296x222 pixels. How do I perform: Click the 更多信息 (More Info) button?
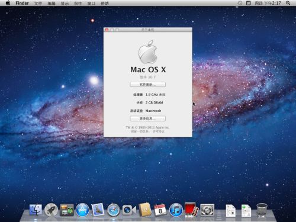tap(147, 118)
